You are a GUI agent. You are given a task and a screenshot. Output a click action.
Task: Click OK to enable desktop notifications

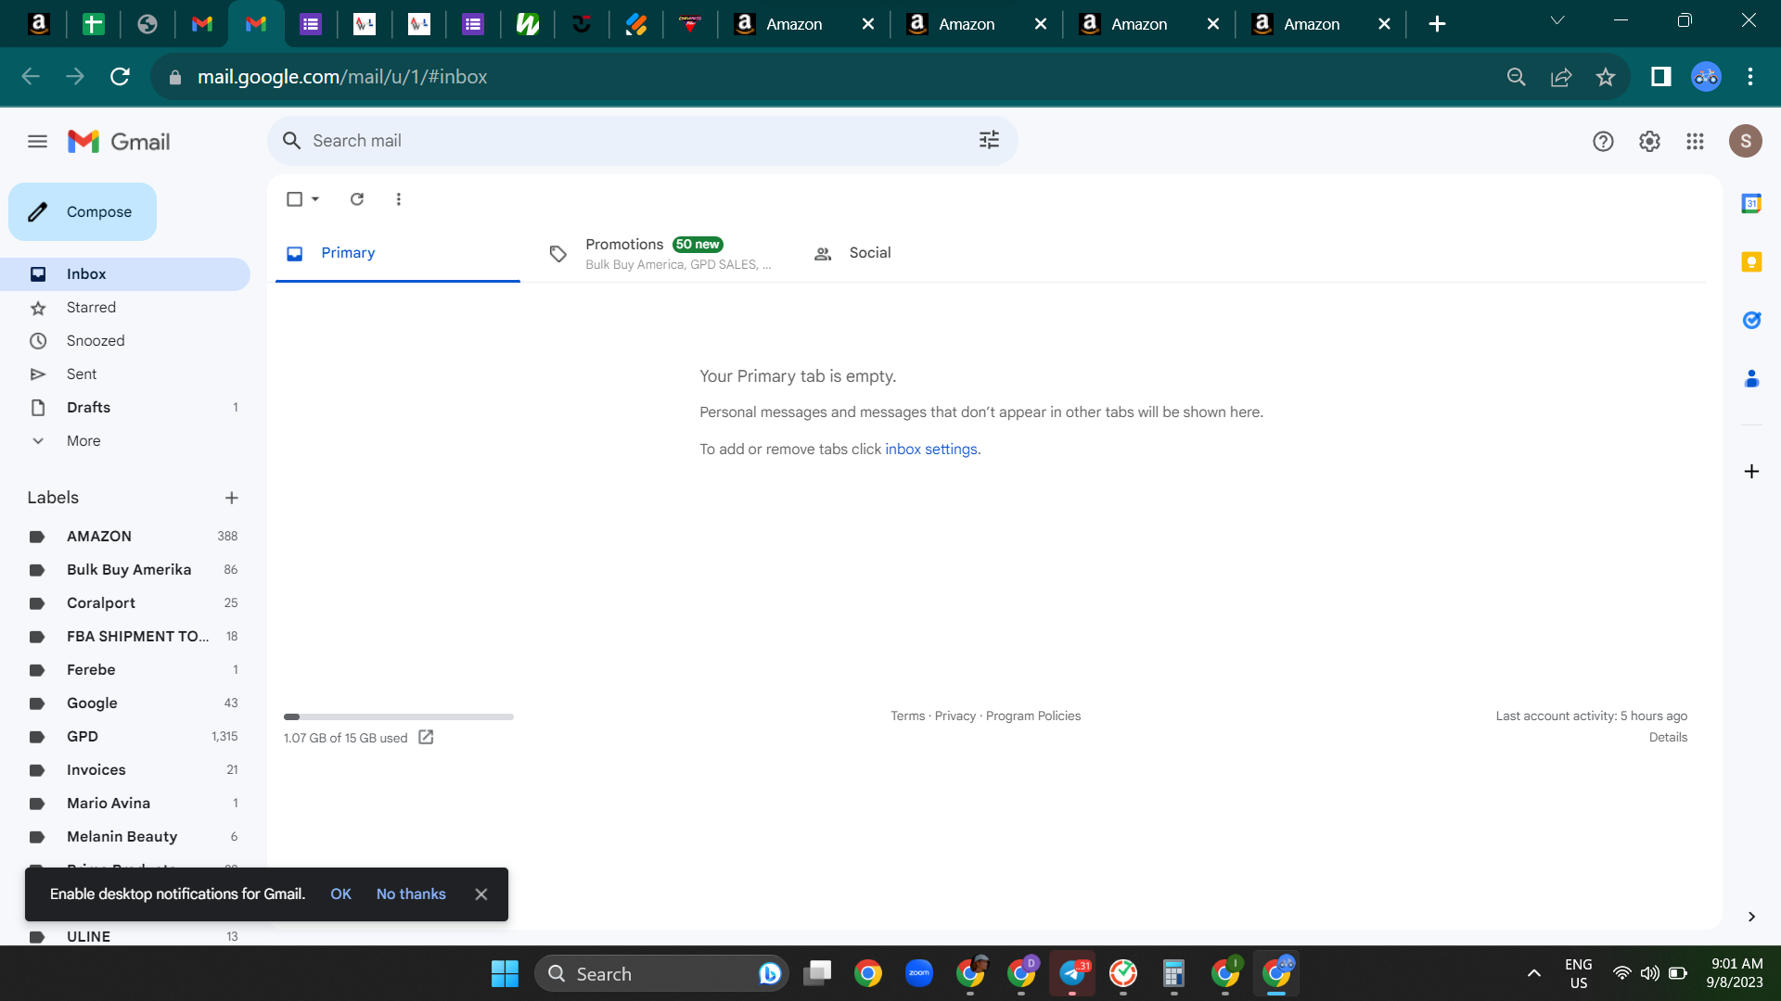point(340,894)
